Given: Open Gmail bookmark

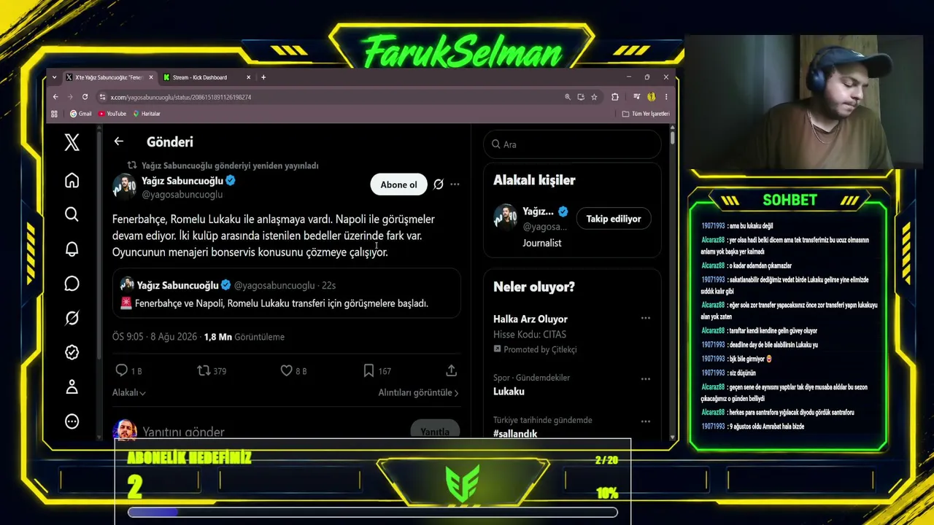Looking at the screenshot, I should (x=80, y=114).
